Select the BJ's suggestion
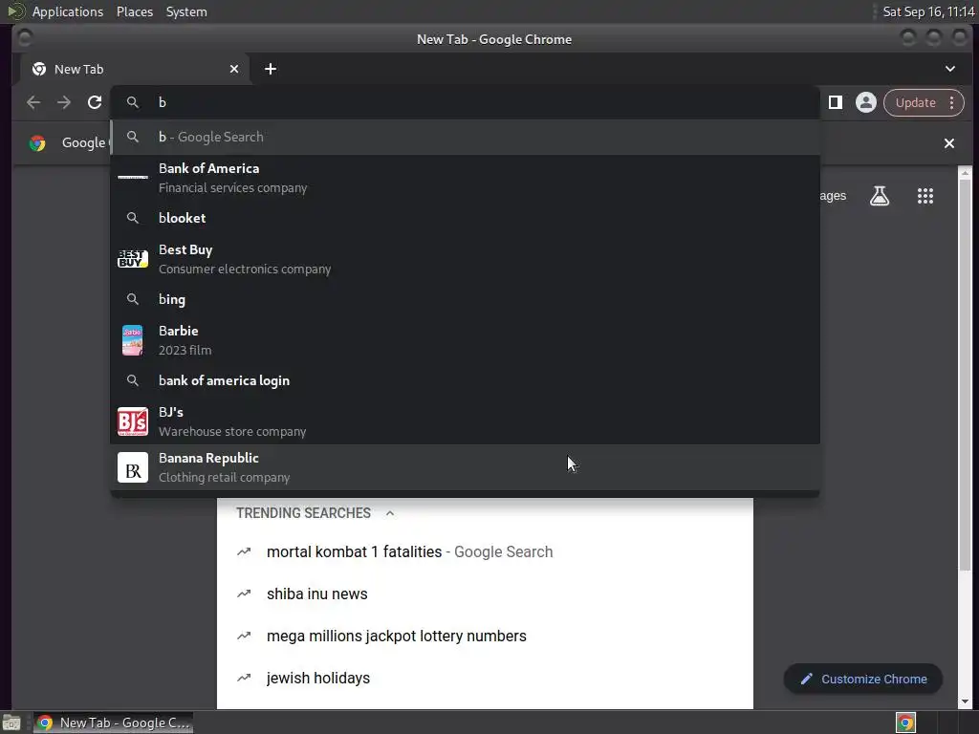 [466, 421]
